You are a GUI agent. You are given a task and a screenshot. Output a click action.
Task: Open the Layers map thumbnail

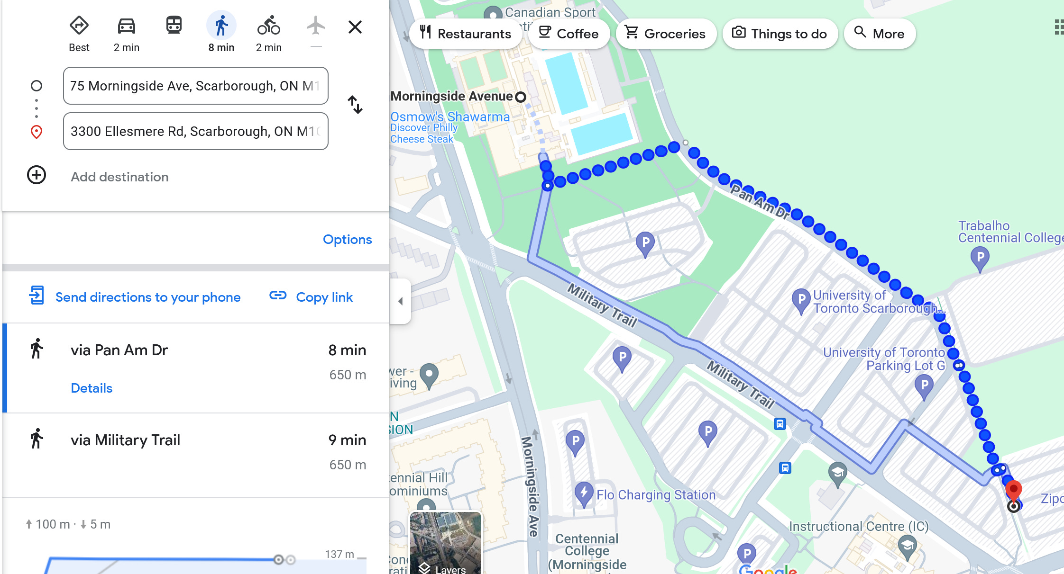[x=446, y=543]
